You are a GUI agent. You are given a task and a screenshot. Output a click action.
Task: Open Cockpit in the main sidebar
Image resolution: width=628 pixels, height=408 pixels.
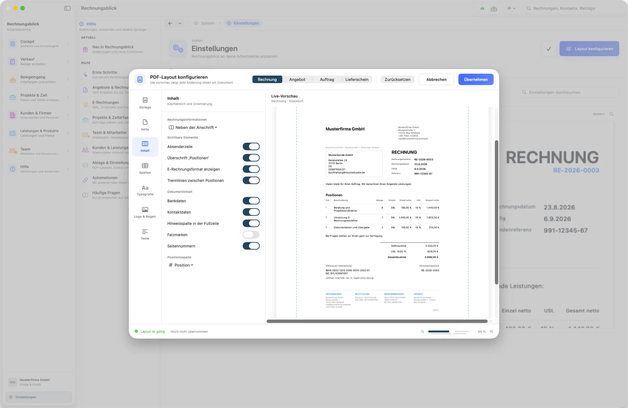coord(39,44)
